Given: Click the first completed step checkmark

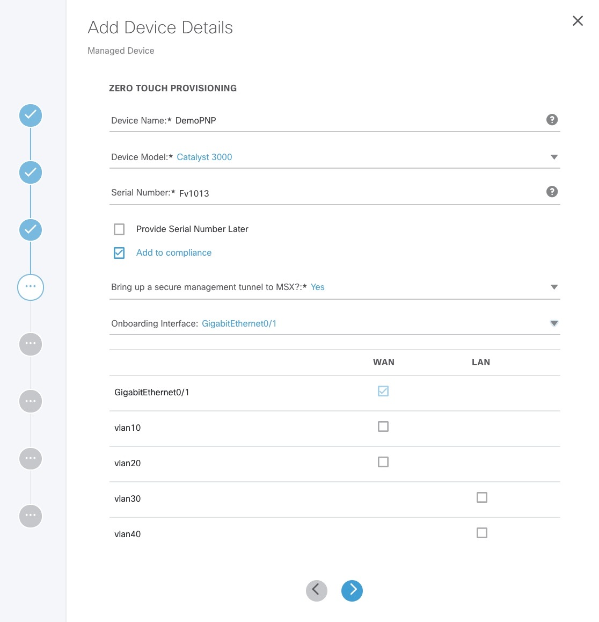Looking at the screenshot, I should click(30, 115).
